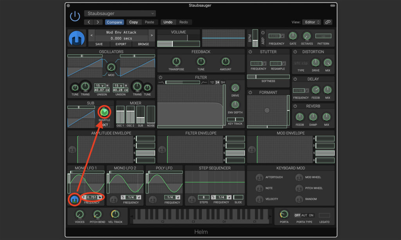Screen dimensions: 401x240
Task: Open the distortion TYPE selector
Action: click(x=301, y=63)
